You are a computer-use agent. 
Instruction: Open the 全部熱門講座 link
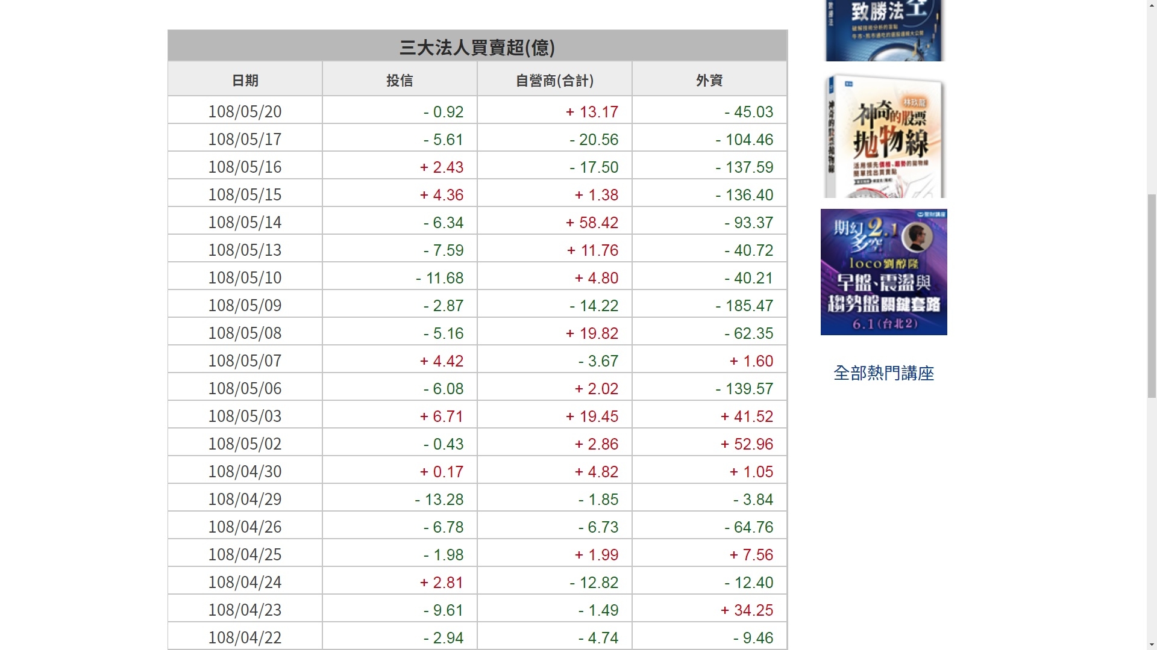[883, 373]
